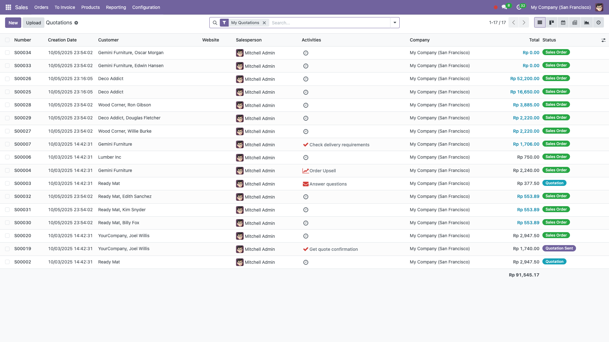Open the Reporting menu
Screen dimensions: 609x342
coord(116,7)
